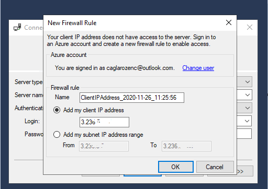Cancel the new firewall rule
The image size is (268, 189).
(215, 167)
